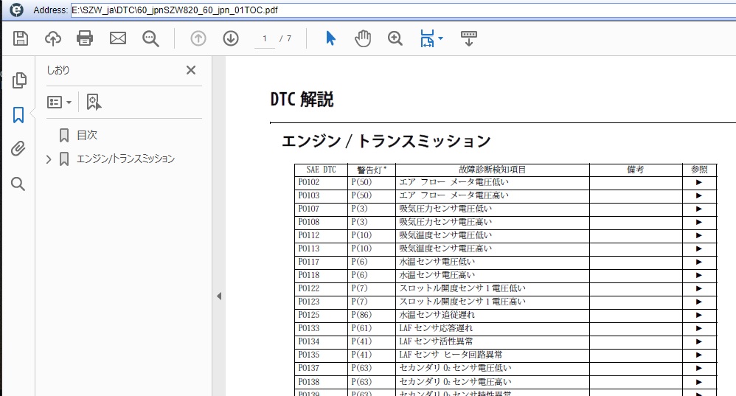The width and height of the screenshot is (736, 396).
Task: Follow reference arrow for P0113 row
Action: [x=699, y=249]
